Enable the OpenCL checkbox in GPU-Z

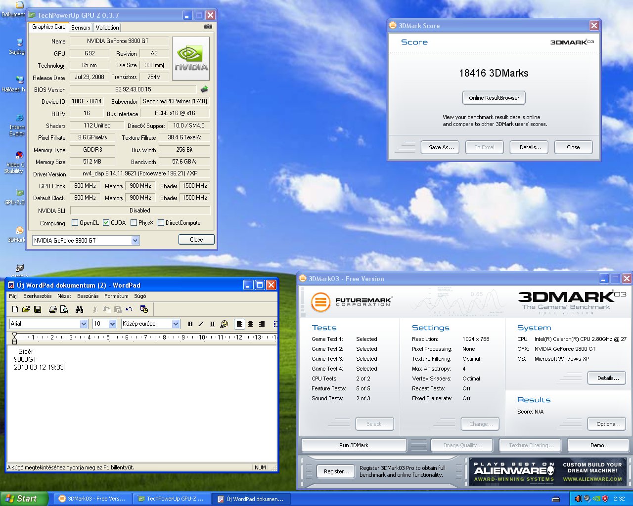pyautogui.click(x=75, y=223)
